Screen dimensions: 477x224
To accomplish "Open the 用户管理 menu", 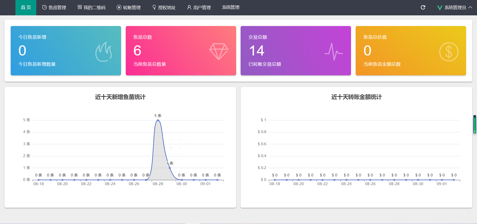I will click(x=199, y=7).
